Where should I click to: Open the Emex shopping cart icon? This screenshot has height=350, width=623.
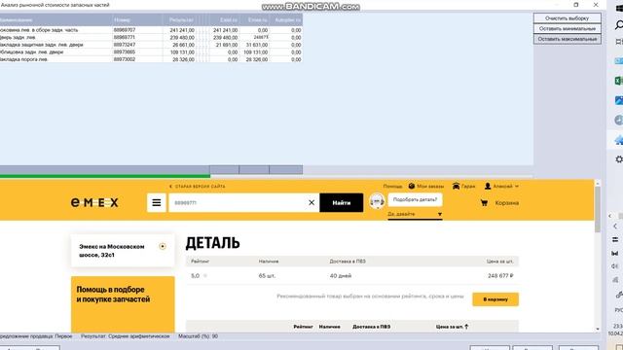pos(484,203)
